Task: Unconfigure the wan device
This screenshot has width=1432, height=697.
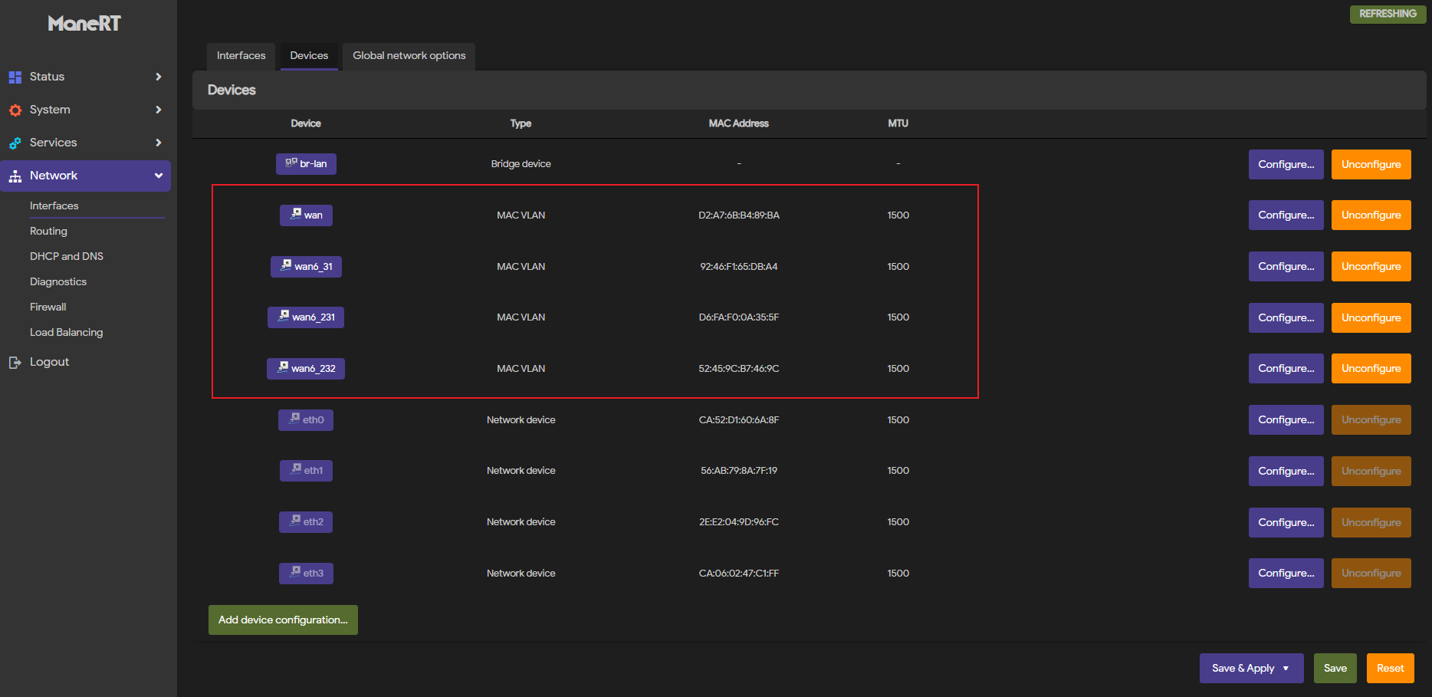Action: tap(1371, 215)
